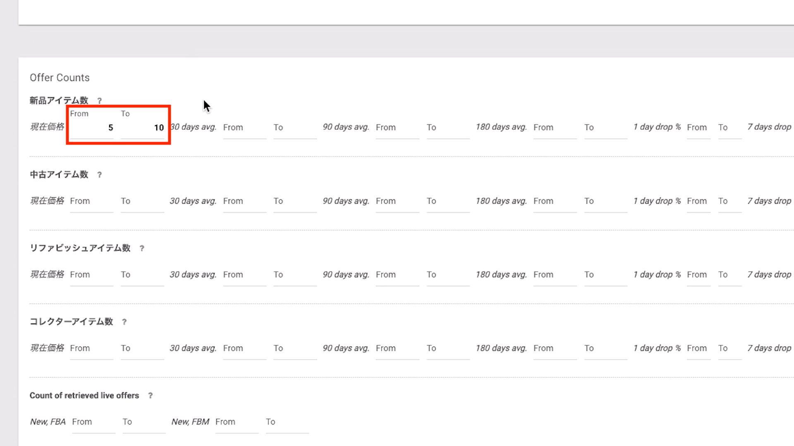Click リファビッシュアイテム数 90 days avg. To field
Screen dimensions: 794x446
click(x=448, y=275)
